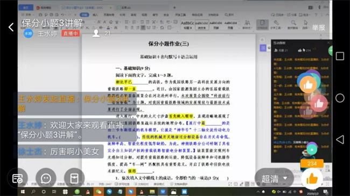Open Task View on Windows taskbar
The width and height of the screenshot is (350, 196).
[x=54, y=192]
